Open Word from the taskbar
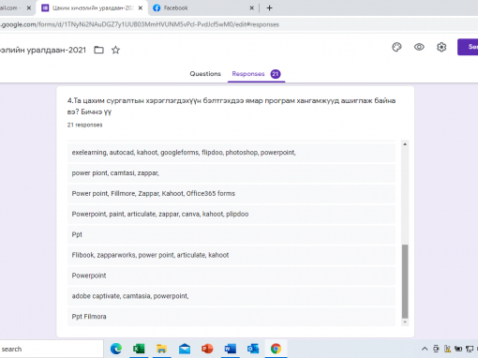Viewport: 478px width, 358px height. [230, 349]
